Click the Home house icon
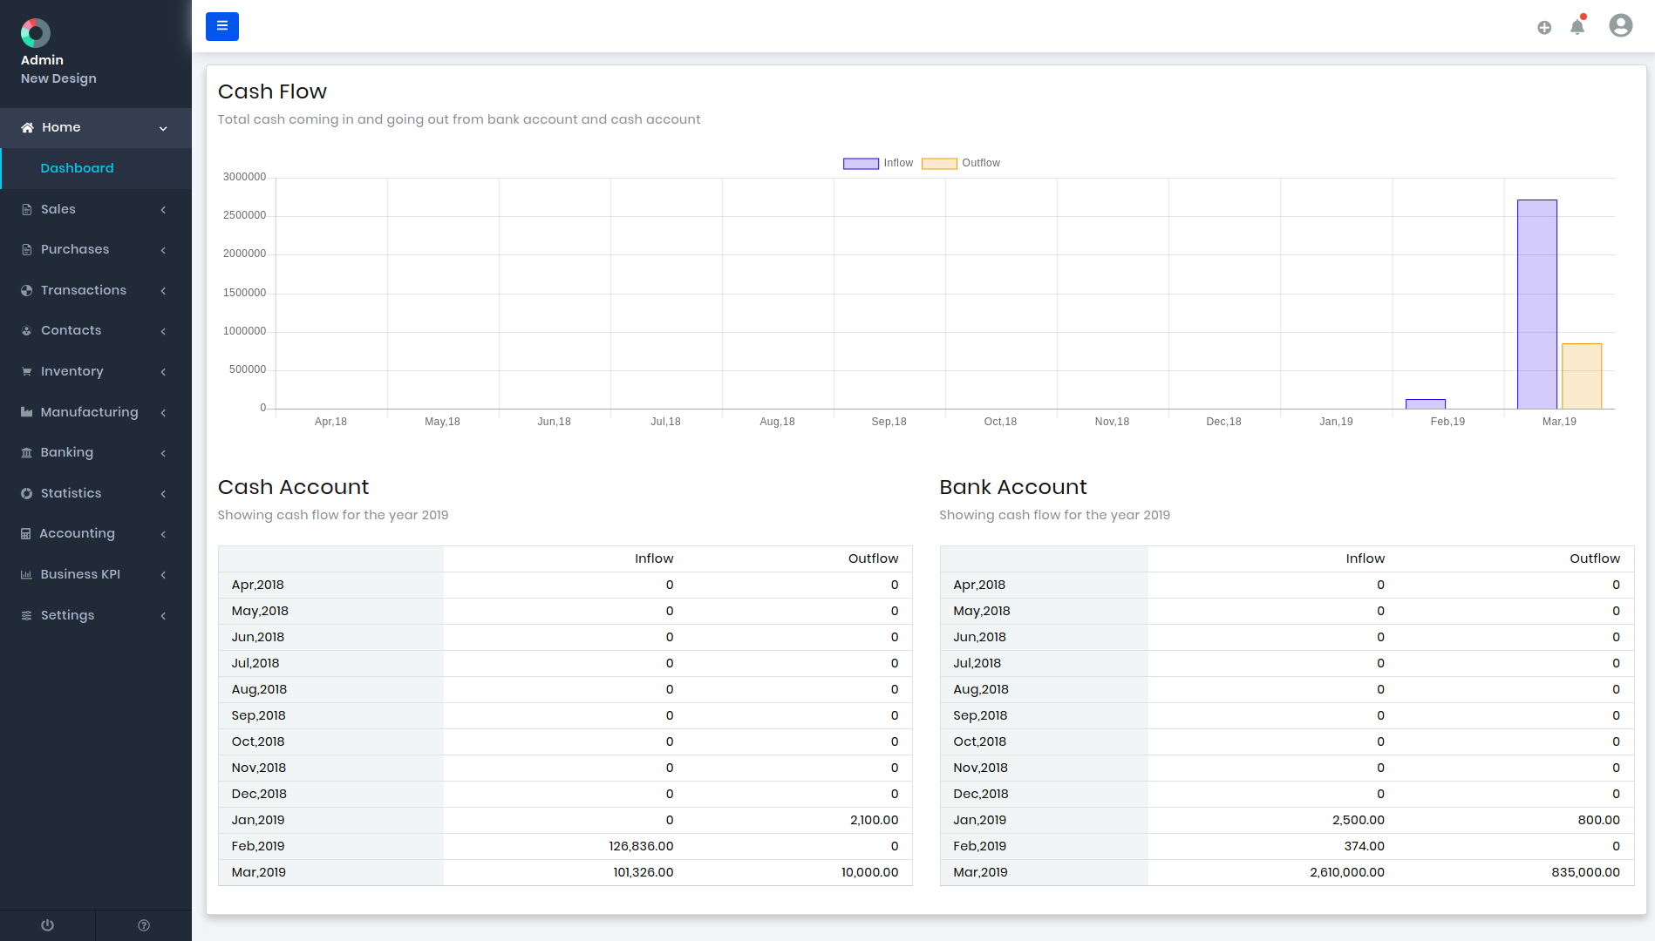This screenshot has width=1655, height=941. [27, 128]
